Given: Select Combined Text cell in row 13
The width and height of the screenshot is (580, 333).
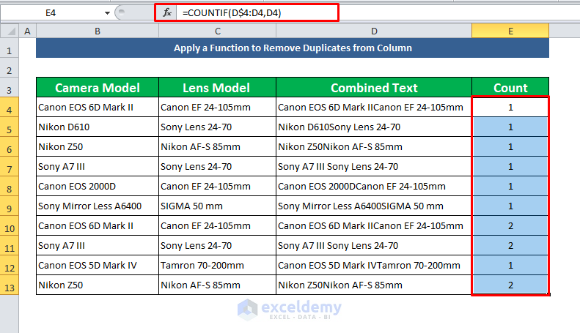Looking at the screenshot, I should (374, 285).
